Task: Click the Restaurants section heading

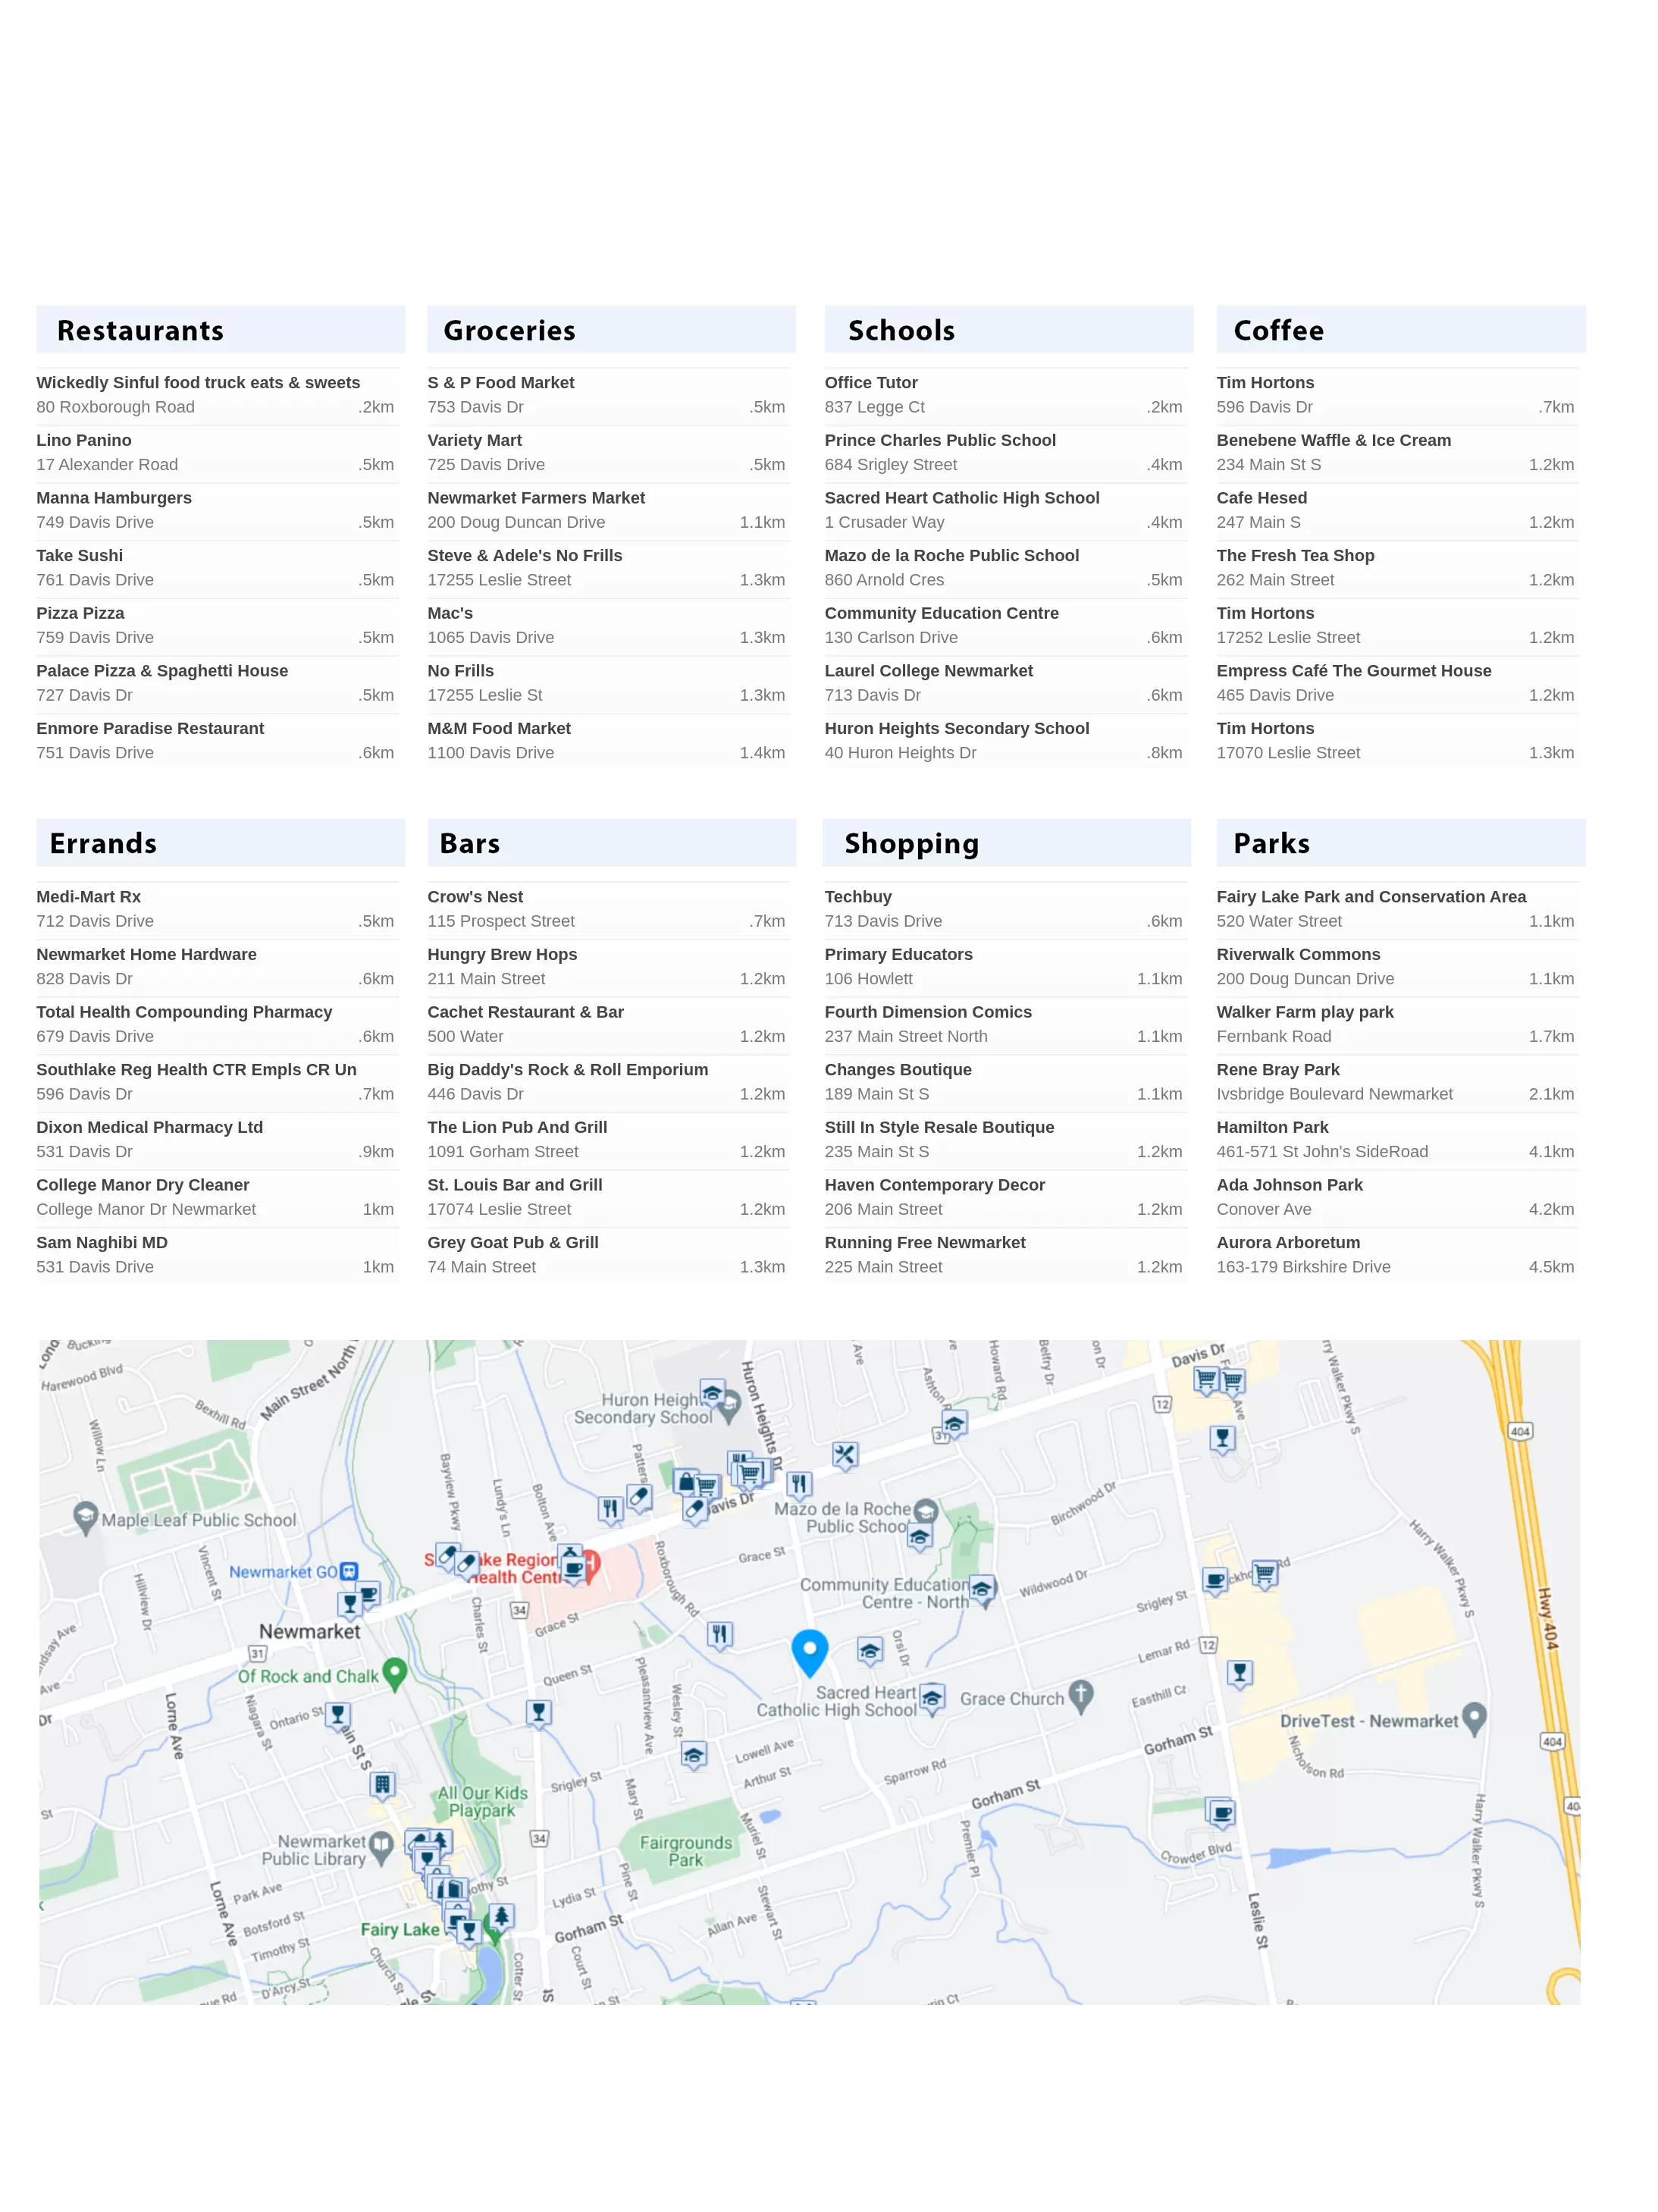Action: [x=140, y=330]
